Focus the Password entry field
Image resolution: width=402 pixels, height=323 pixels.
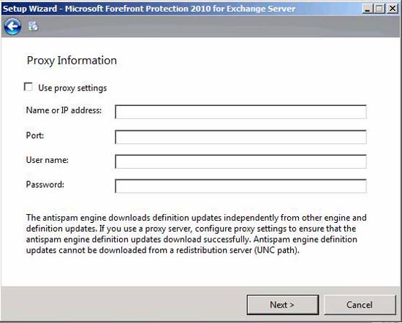point(240,186)
